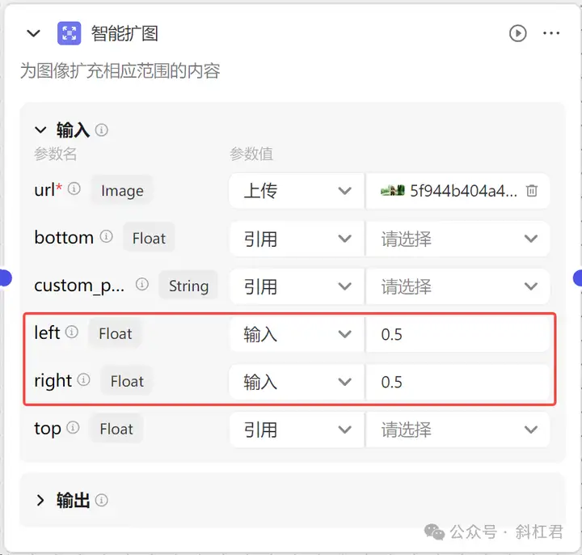Open top's 引用 mode dropdown
The height and width of the screenshot is (555, 582).
coord(297,430)
